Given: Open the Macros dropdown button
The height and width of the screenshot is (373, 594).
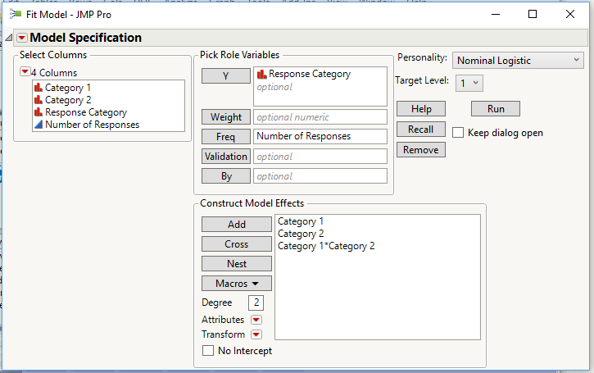Looking at the screenshot, I should (x=237, y=284).
